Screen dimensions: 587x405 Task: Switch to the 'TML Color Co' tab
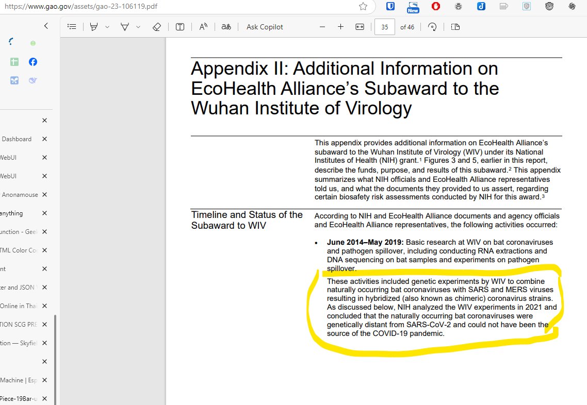click(19, 250)
